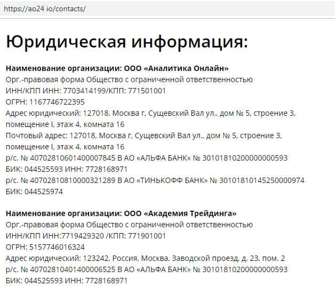Click INN/KPP line with 7703414199
This screenshot has width=336, height=287.
pyautogui.click(x=86, y=91)
